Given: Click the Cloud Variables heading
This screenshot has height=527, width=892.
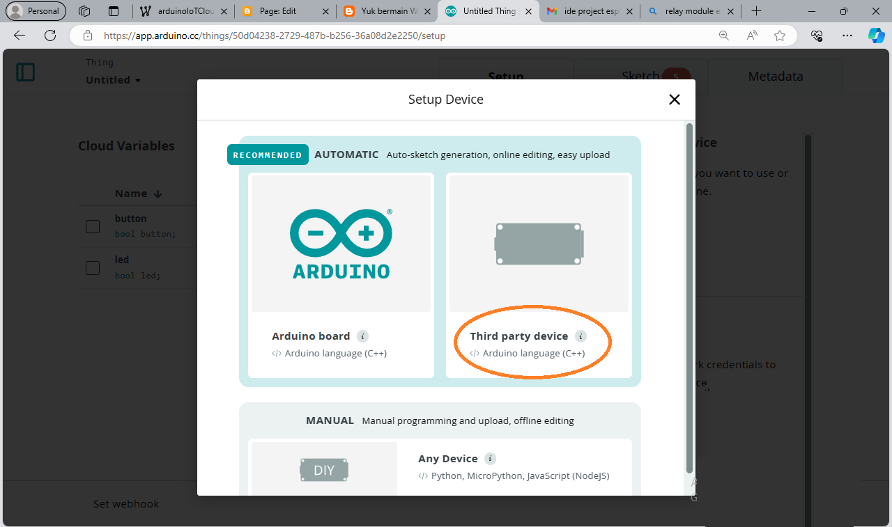Looking at the screenshot, I should point(126,146).
